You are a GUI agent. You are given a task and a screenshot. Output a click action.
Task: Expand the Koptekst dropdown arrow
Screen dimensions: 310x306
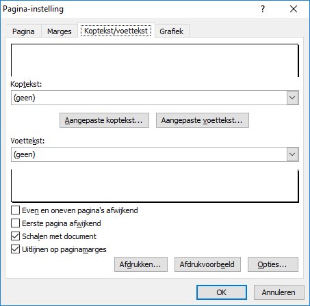click(292, 98)
